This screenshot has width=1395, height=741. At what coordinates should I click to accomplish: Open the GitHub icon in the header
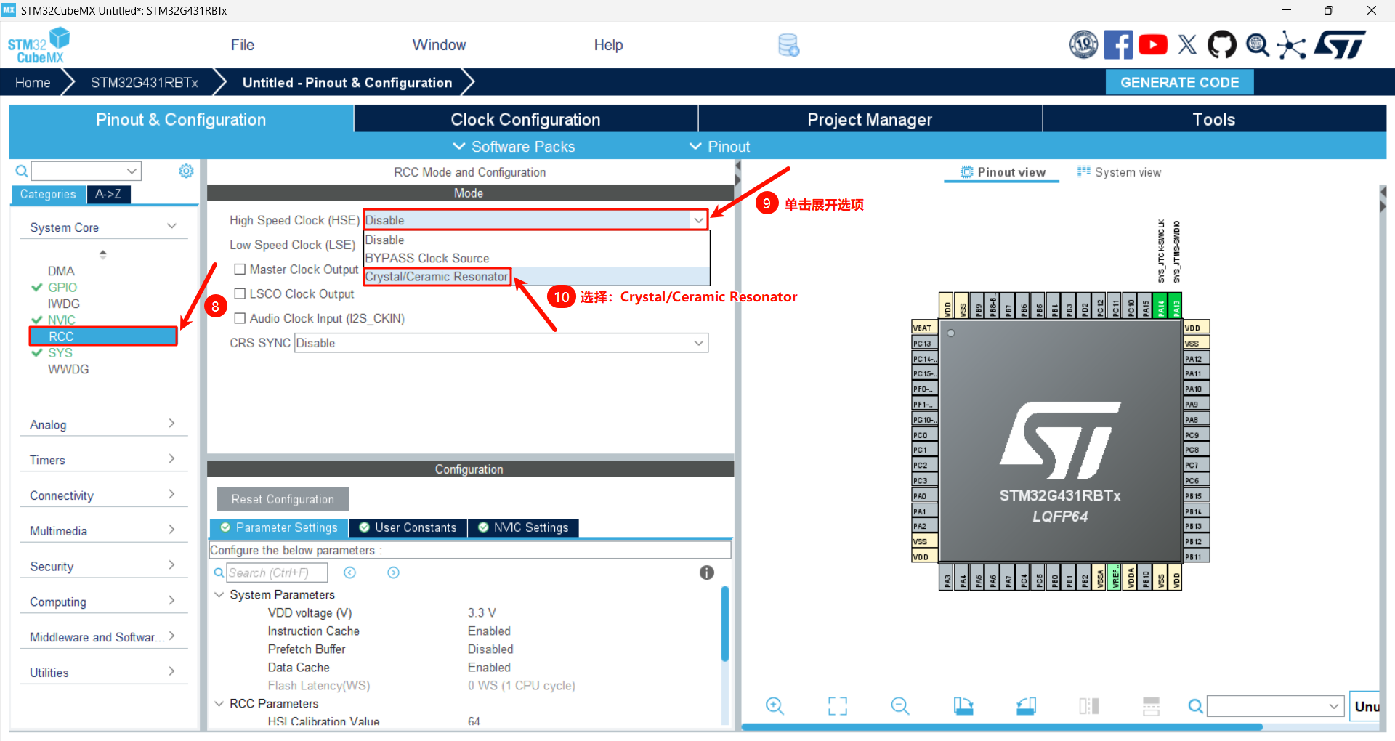(1221, 45)
